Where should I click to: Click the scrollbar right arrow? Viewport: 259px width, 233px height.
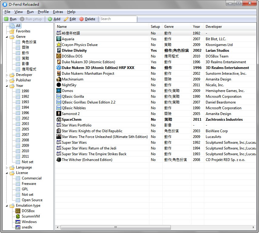tap(253, 227)
